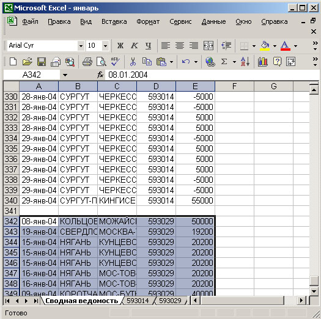Image resolution: width=321 pixels, height=319 pixels.
Task: Click the Cut scissors icon
Action: click(x=133, y=62)
